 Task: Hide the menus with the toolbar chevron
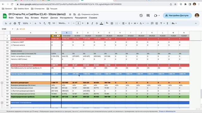click(196, 23)
